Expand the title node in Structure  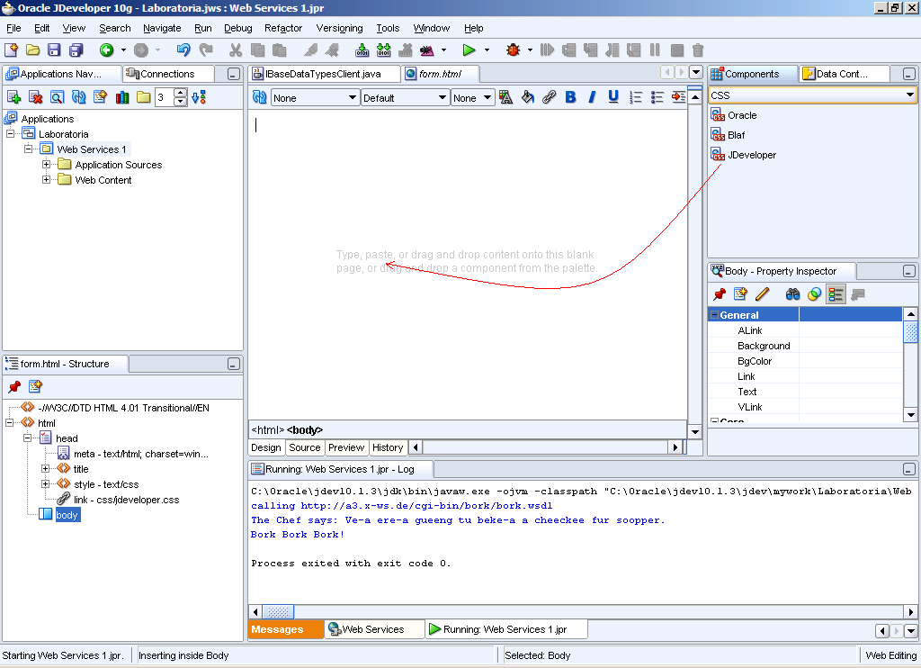(45, 469)
